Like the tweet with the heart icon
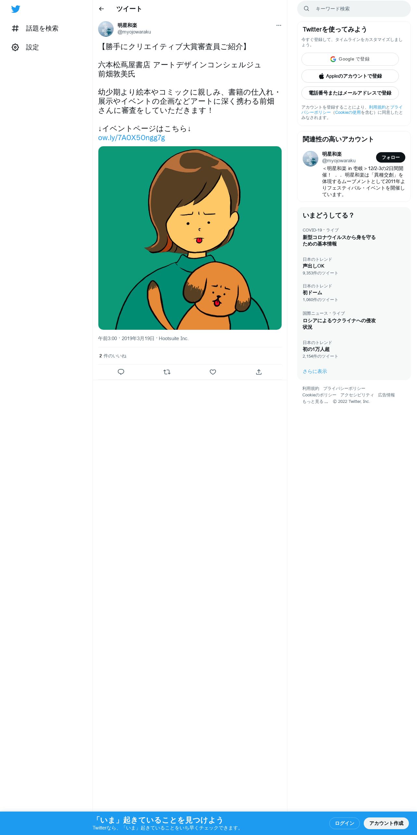This screenshot has height=835, width=417. [x=213, y=372]
